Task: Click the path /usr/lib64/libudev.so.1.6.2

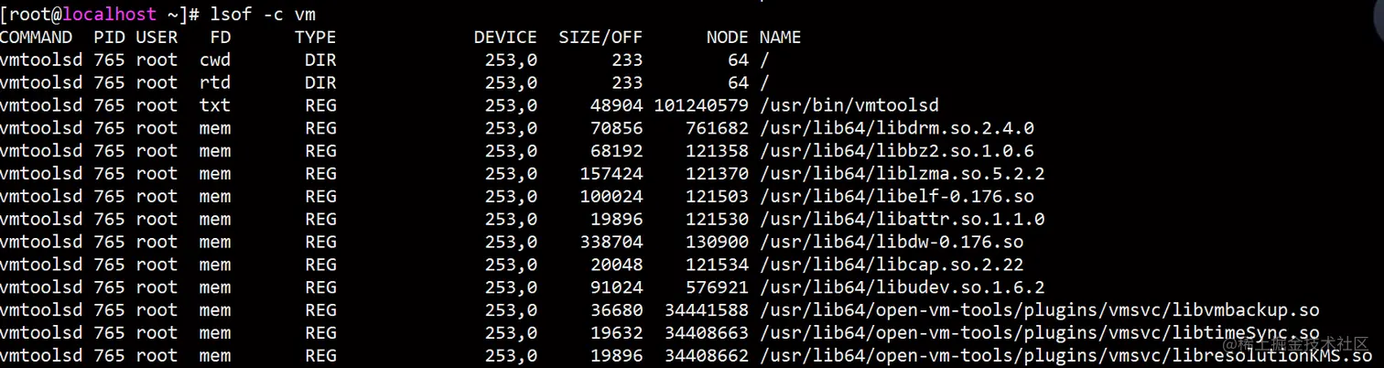Action: tap(902, 287)
